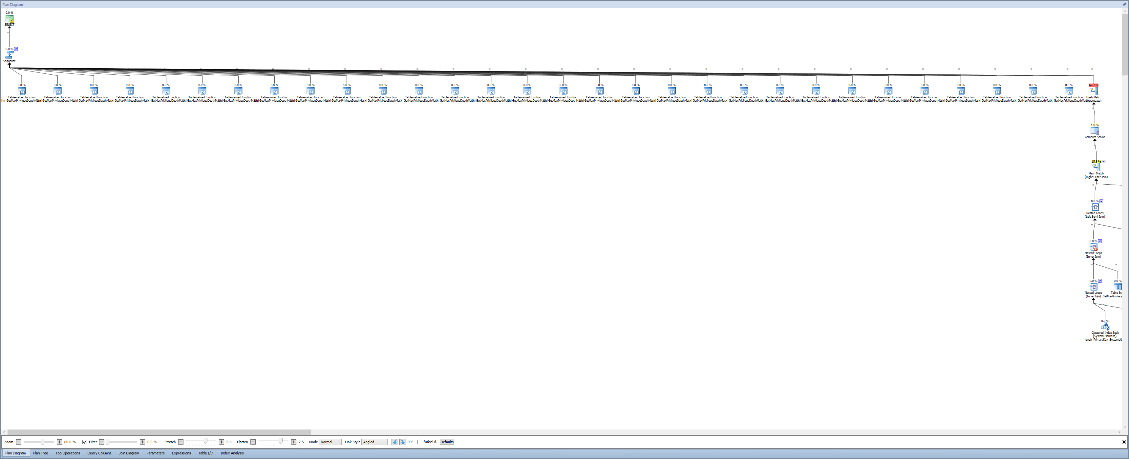Viewport: 1129px width, 459px height.
Task: Select the Compute Scalar node icon
Action: pos(1095,131)
